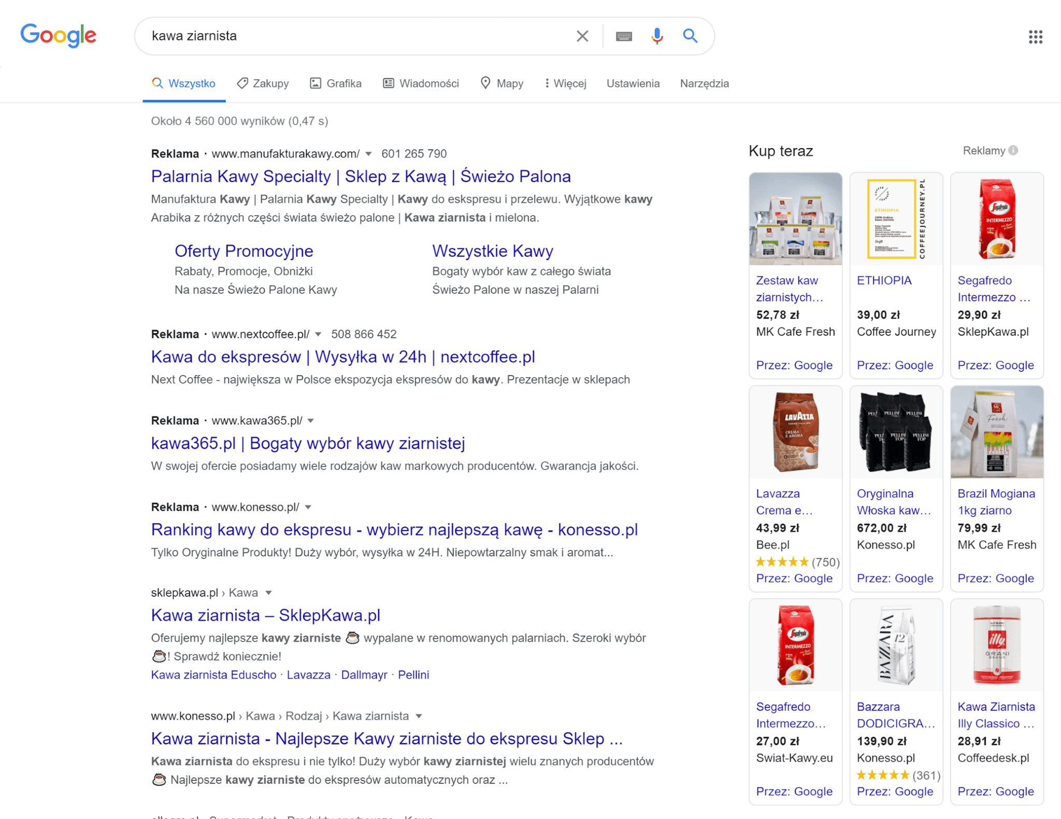Click Przez: Google under Coffeedesk.pl
The height and width of the screenshot is (819, 1061).
point(996,792)
